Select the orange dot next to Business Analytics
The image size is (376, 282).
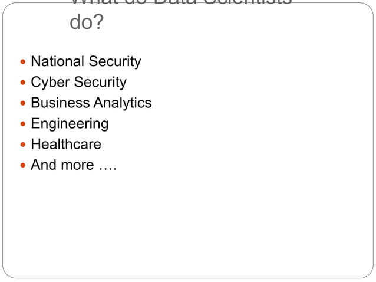click(x=23, y=103)
